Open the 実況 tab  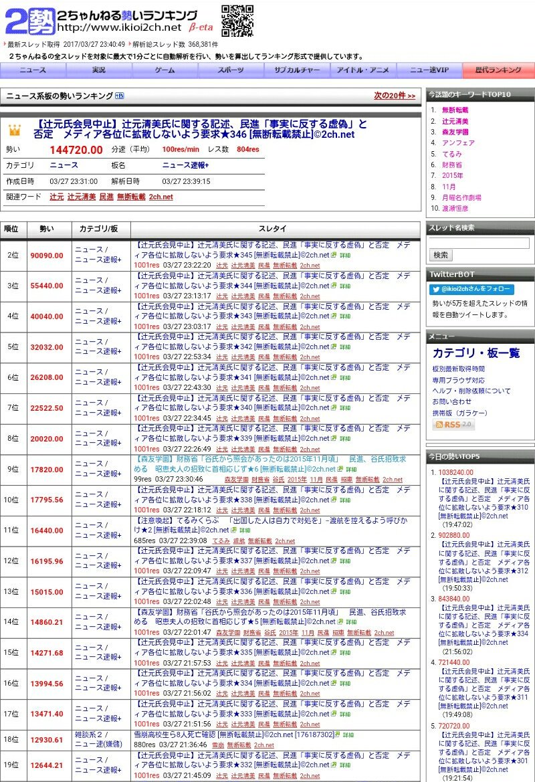(x=99, y=70)
